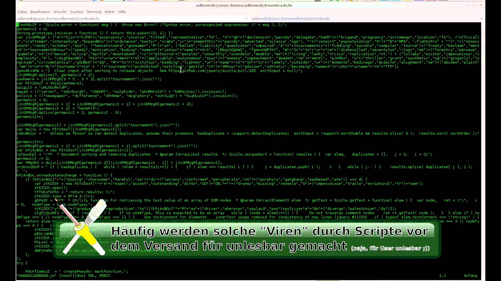Image resolution: width=501 pixels, height=281 pixels.
Task: Switch to the second Downloads terminal tab
Action: click(x=291, y=18)
